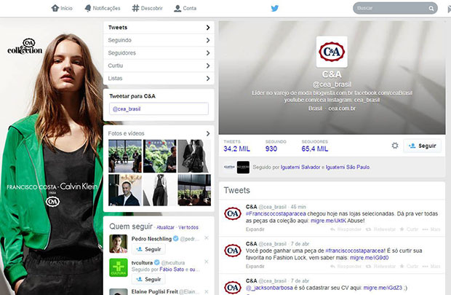Open first photo thumbnail of seated audience

tap(125, 156)
